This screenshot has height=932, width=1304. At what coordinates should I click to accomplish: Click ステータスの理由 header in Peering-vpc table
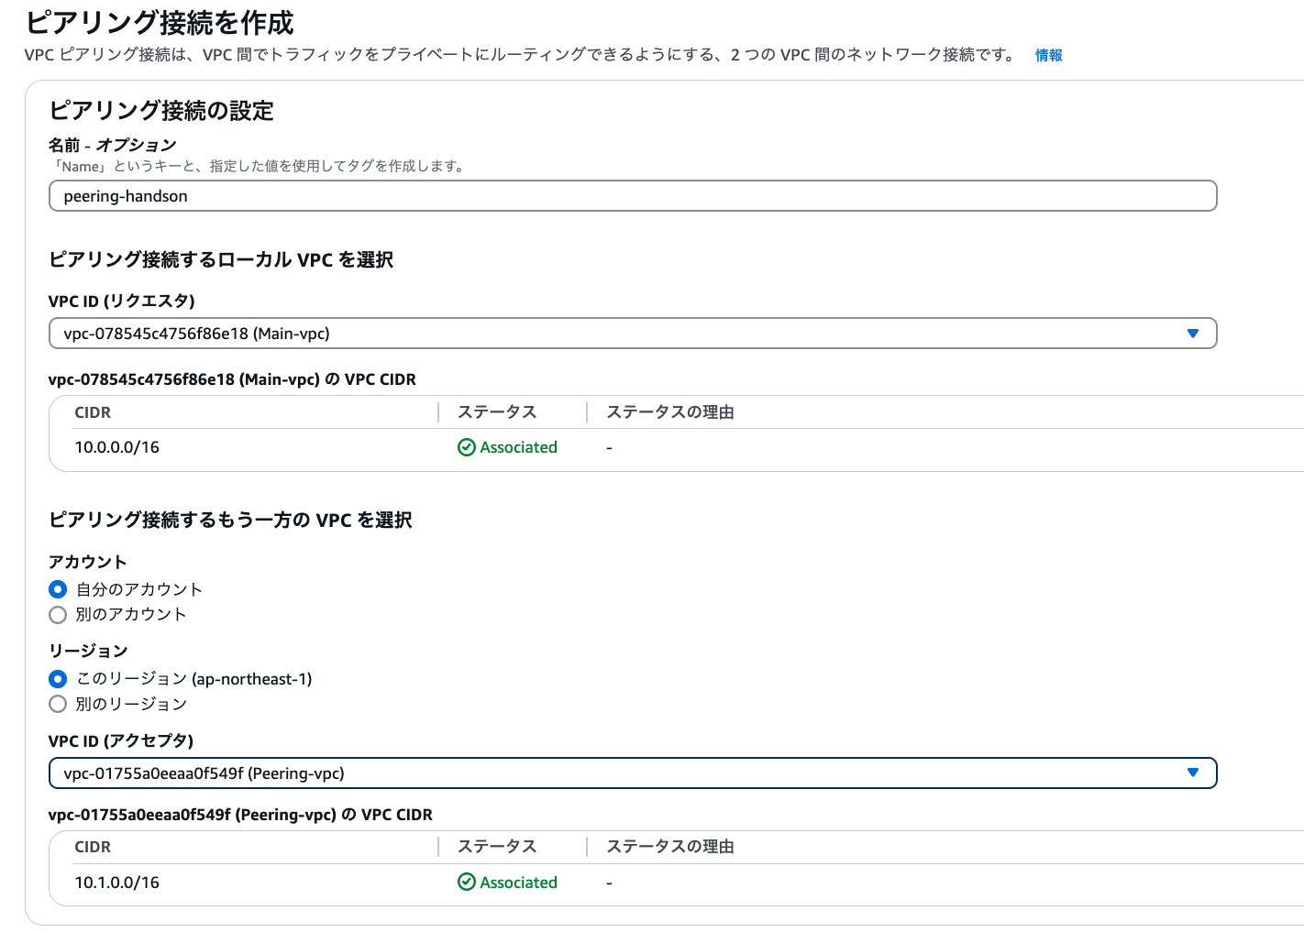click(670, 847)
